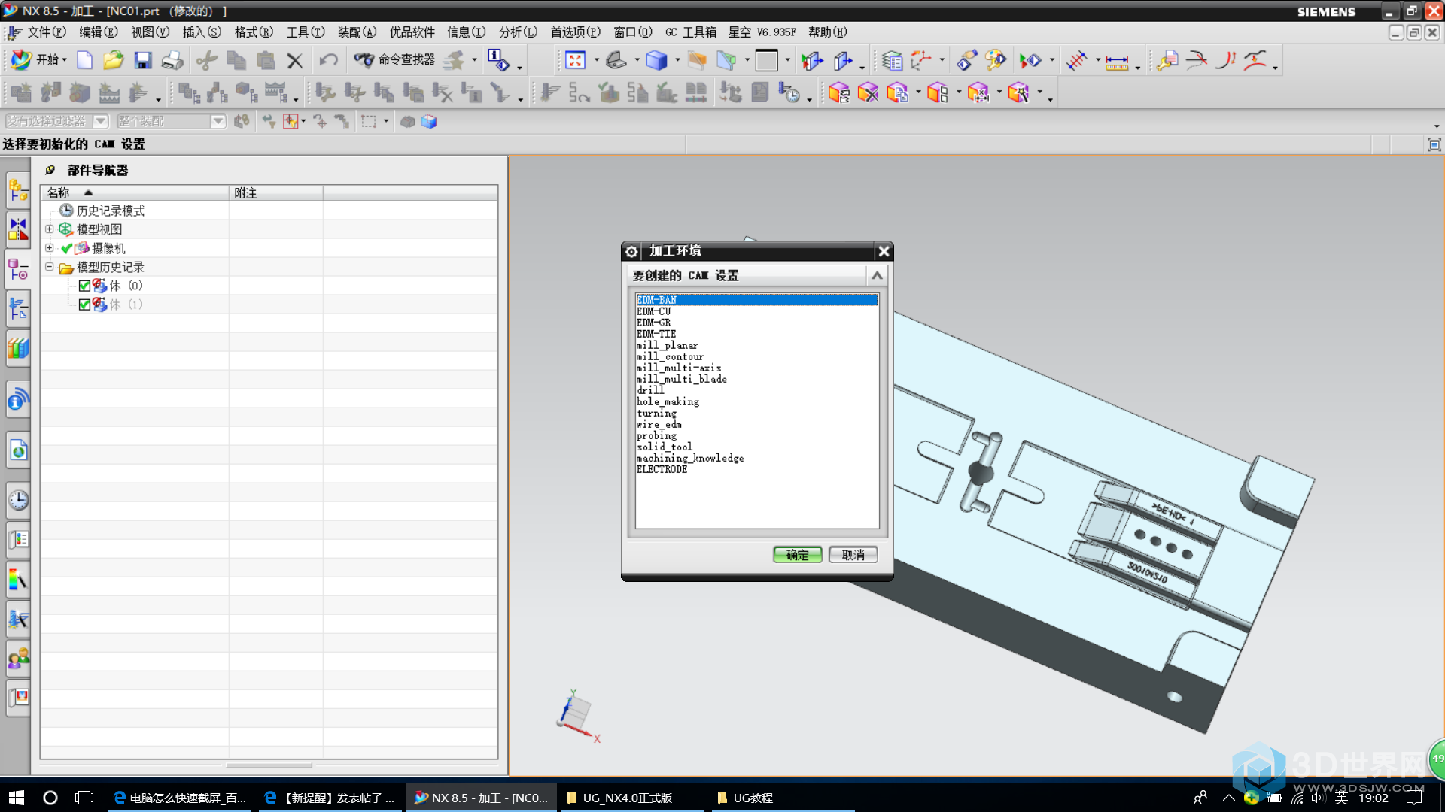Sort by the 名称 column header

pos(135,193)
